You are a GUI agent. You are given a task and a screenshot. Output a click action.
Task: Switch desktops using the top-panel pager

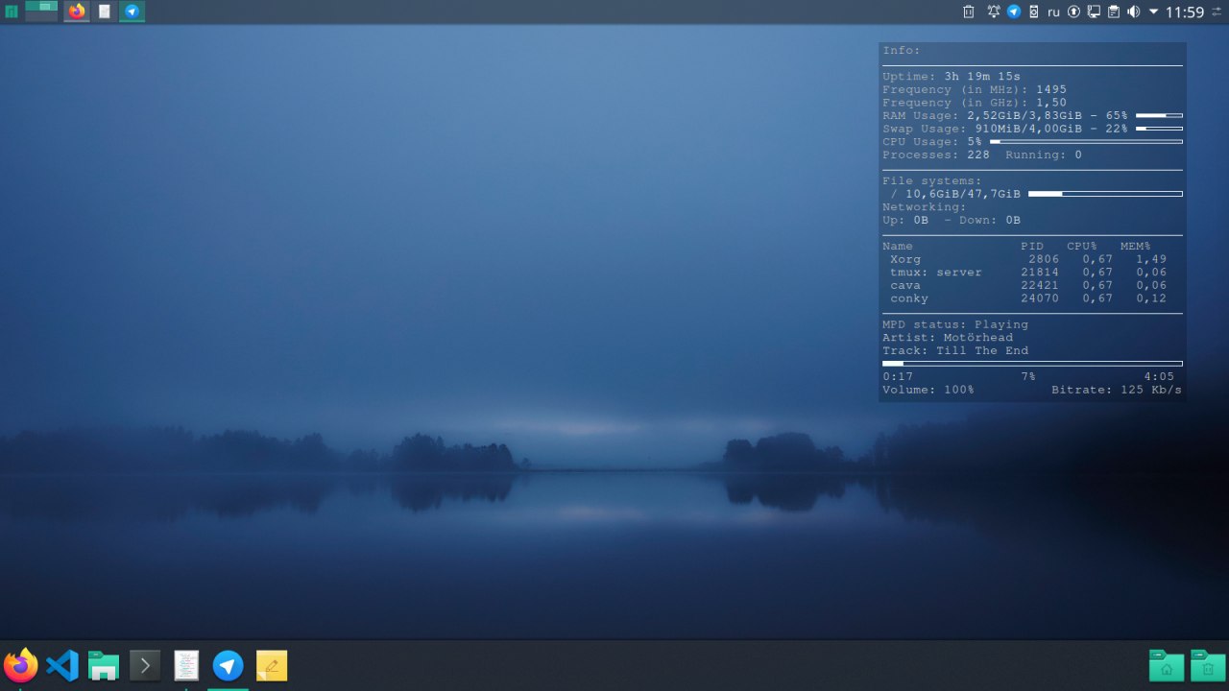[41, 12]
